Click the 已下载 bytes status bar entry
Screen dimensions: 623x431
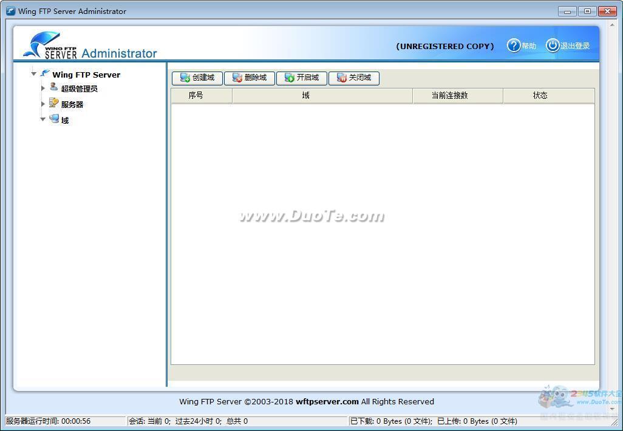pyautogui.click(x=434, y=421)
